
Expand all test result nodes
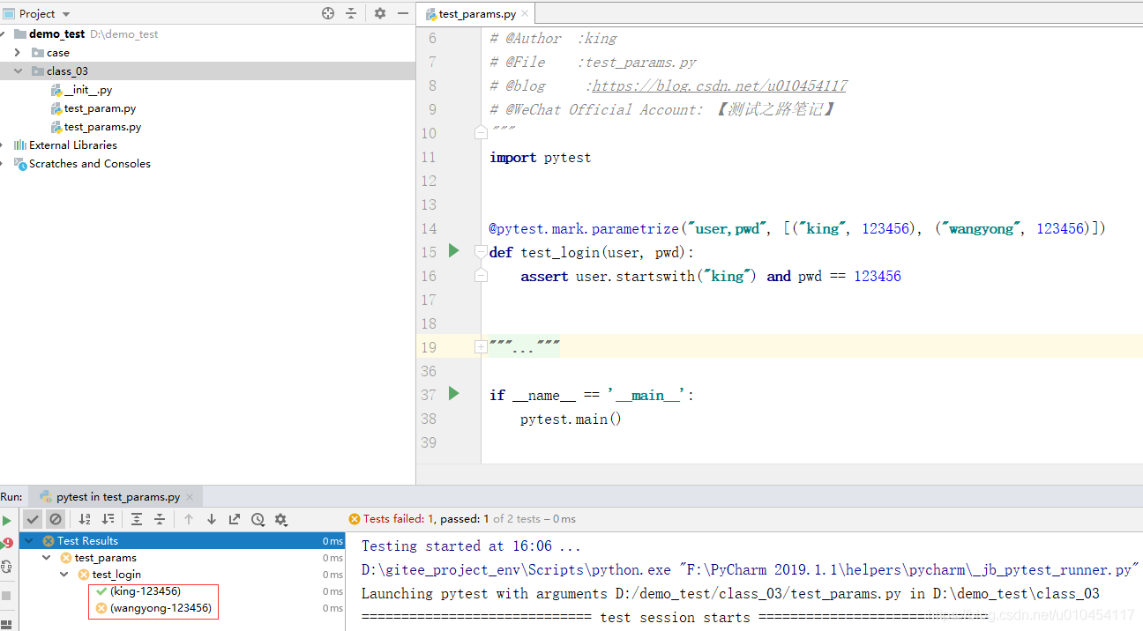[x=137, y=519]
